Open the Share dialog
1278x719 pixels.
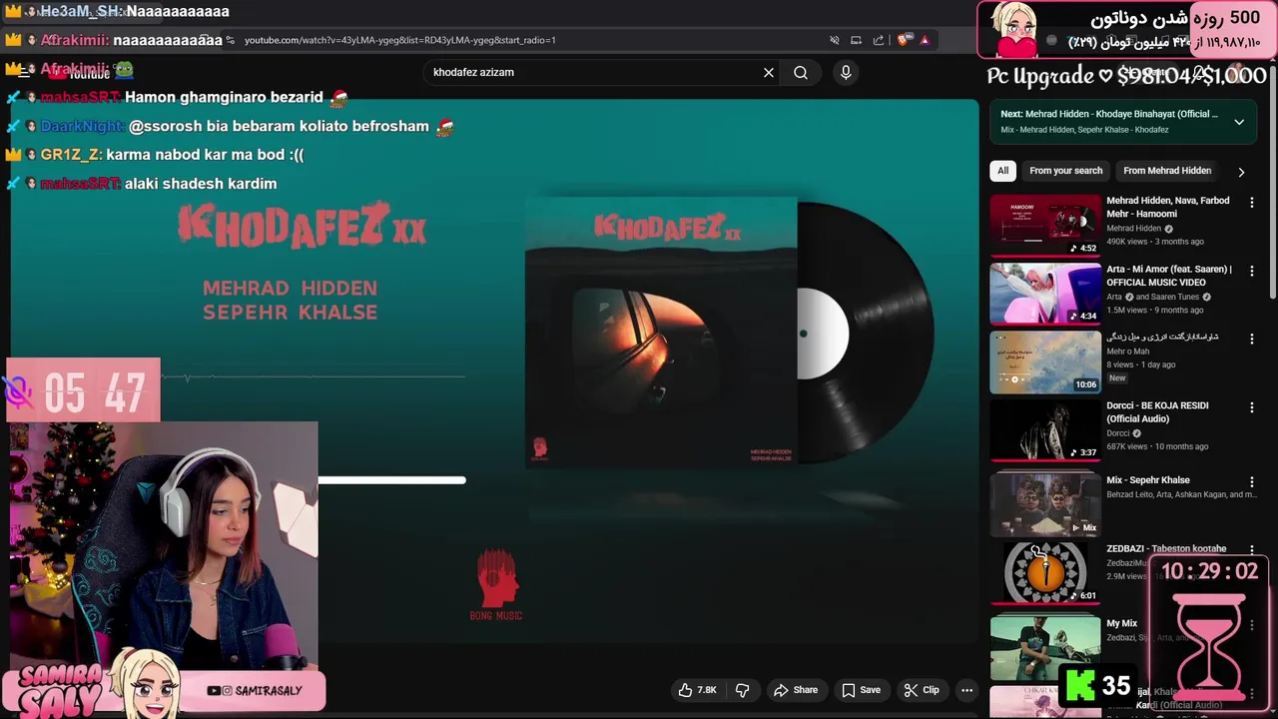[x=796, y=690]
